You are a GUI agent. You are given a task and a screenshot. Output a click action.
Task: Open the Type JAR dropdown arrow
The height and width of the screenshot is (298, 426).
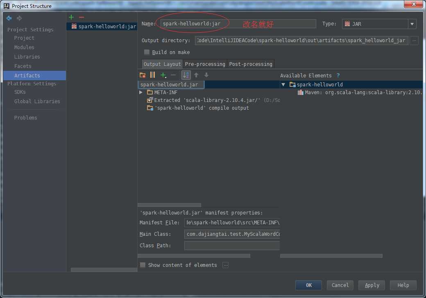click(412, 24)
